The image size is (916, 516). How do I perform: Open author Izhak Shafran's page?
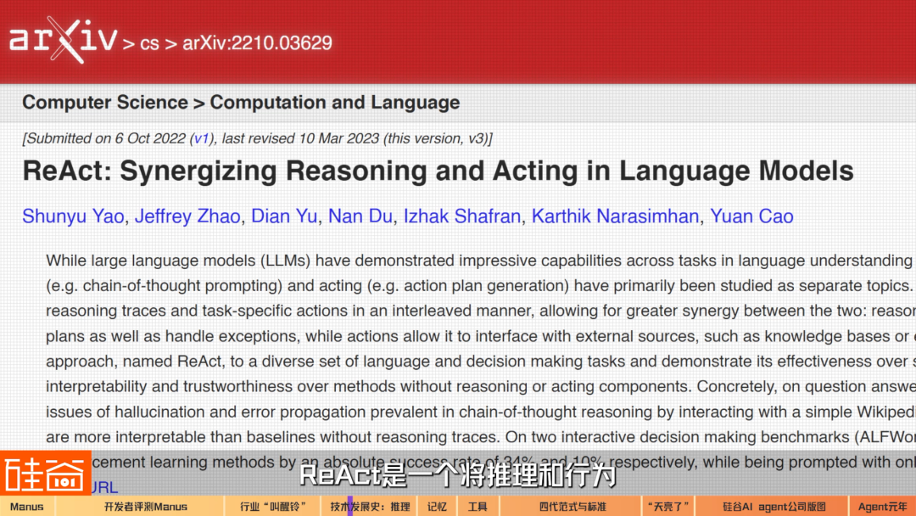point(462,216)
